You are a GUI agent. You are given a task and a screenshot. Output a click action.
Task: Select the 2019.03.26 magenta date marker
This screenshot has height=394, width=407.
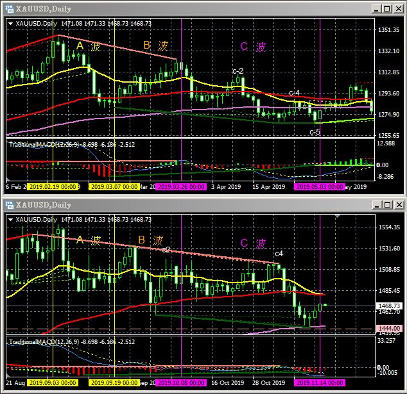click(180, 186)
